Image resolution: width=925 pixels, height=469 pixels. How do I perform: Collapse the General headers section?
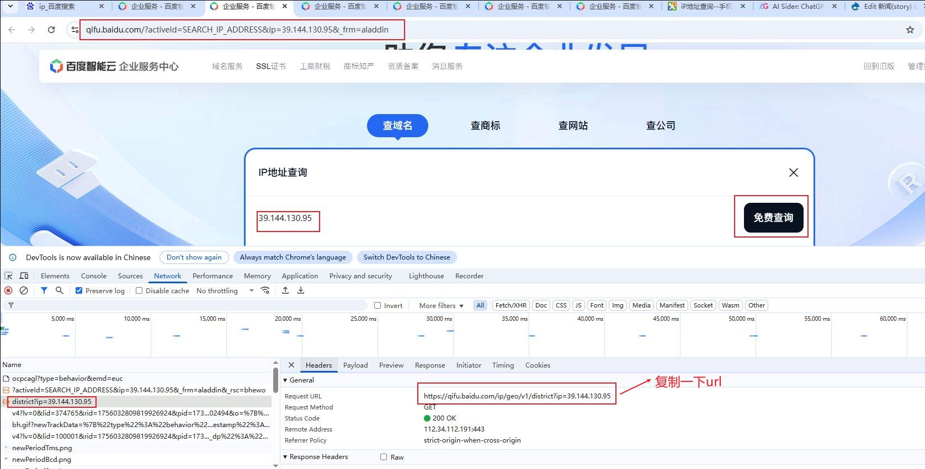point(299,380)
